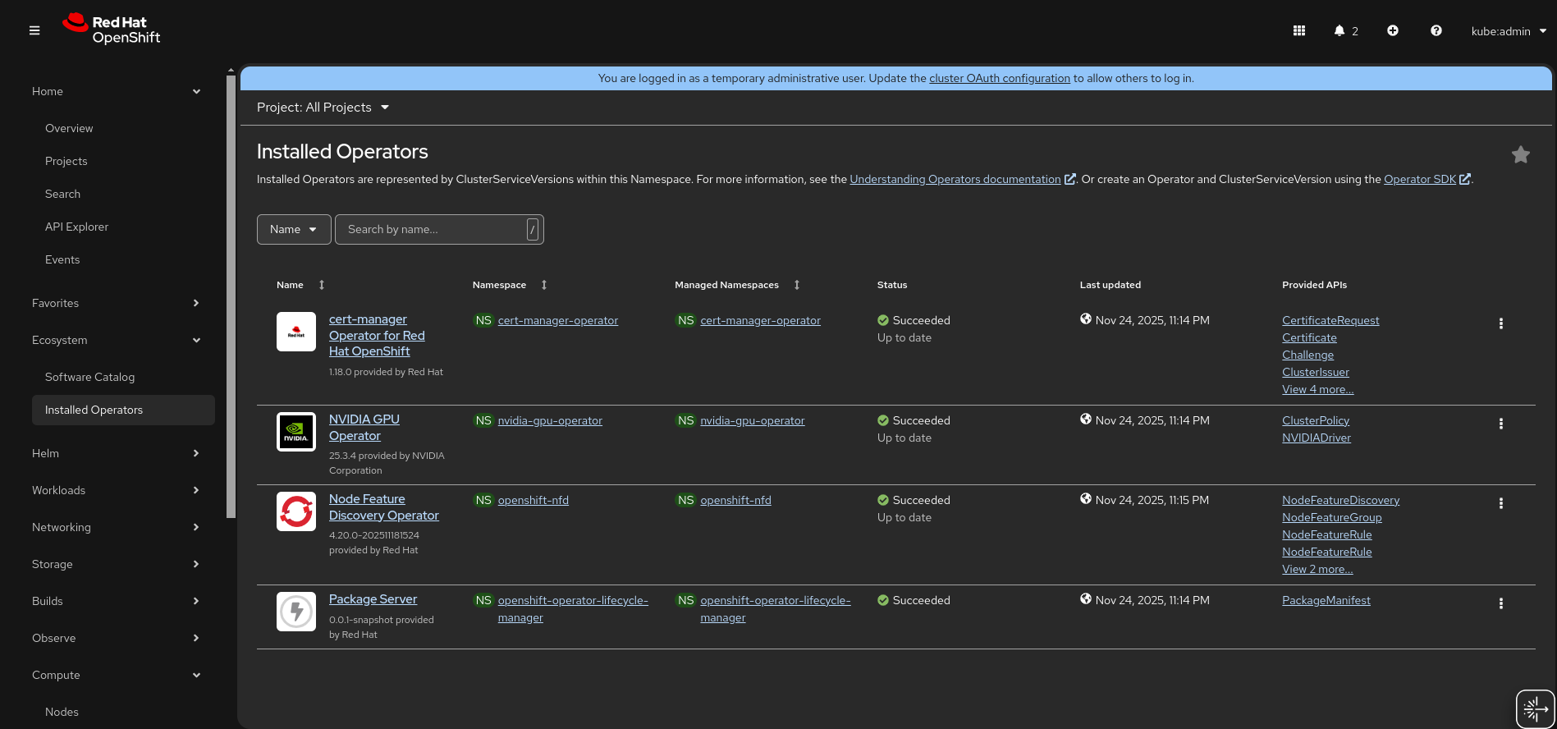Open the application launcher grid
1557x729 pixels.
pos(1299,30)
